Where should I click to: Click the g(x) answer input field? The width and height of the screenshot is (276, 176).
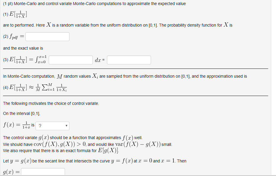click(43, 171)
